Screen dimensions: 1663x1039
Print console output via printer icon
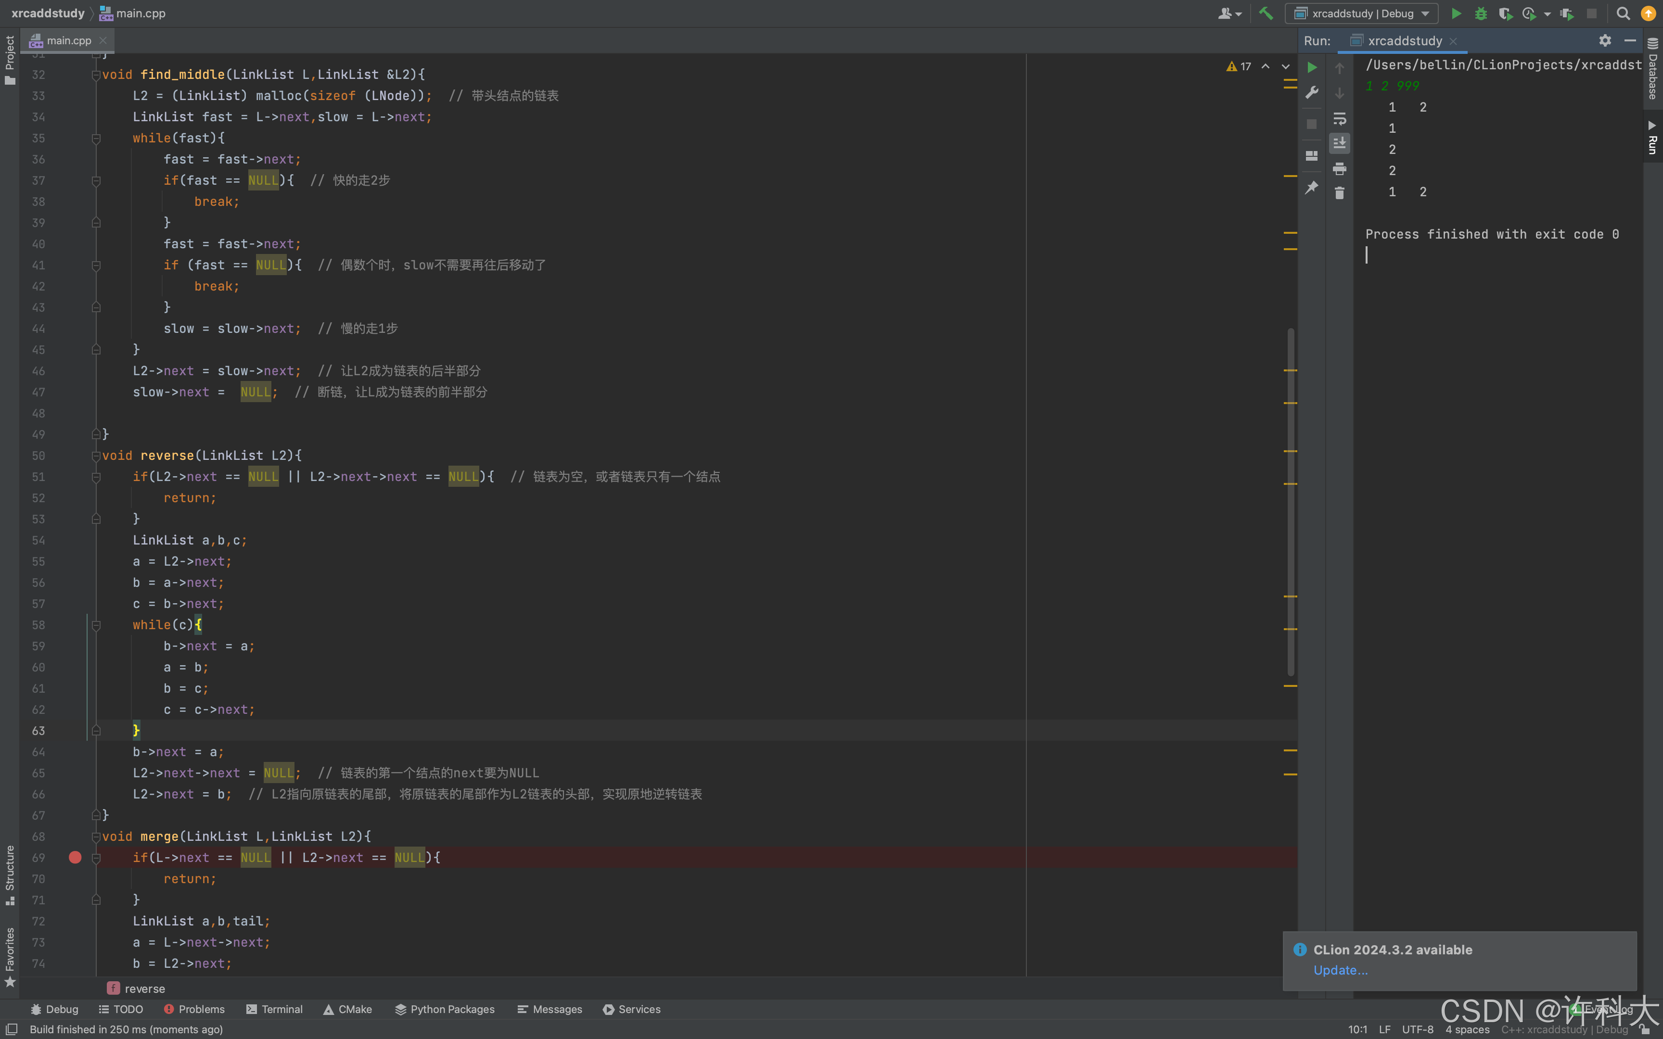pos(1339,168)
